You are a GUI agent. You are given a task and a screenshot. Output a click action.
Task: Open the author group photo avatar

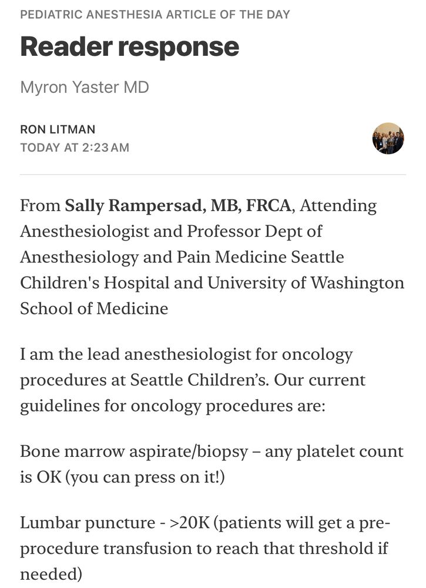pos(388,138)
